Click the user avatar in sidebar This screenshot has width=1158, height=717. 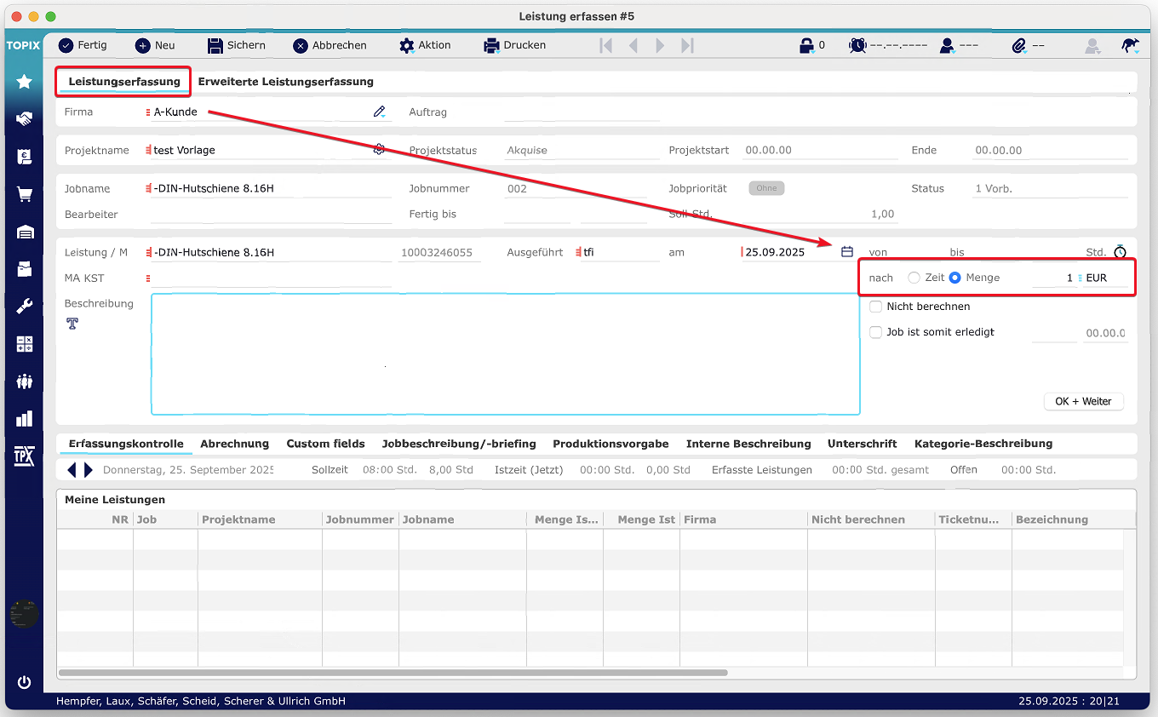pyautogui.click(x=24, y=614)
